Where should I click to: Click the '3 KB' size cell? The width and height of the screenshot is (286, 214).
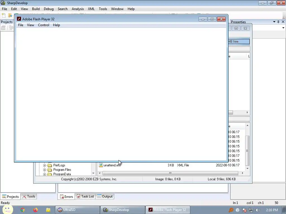(x=171, y=165)
